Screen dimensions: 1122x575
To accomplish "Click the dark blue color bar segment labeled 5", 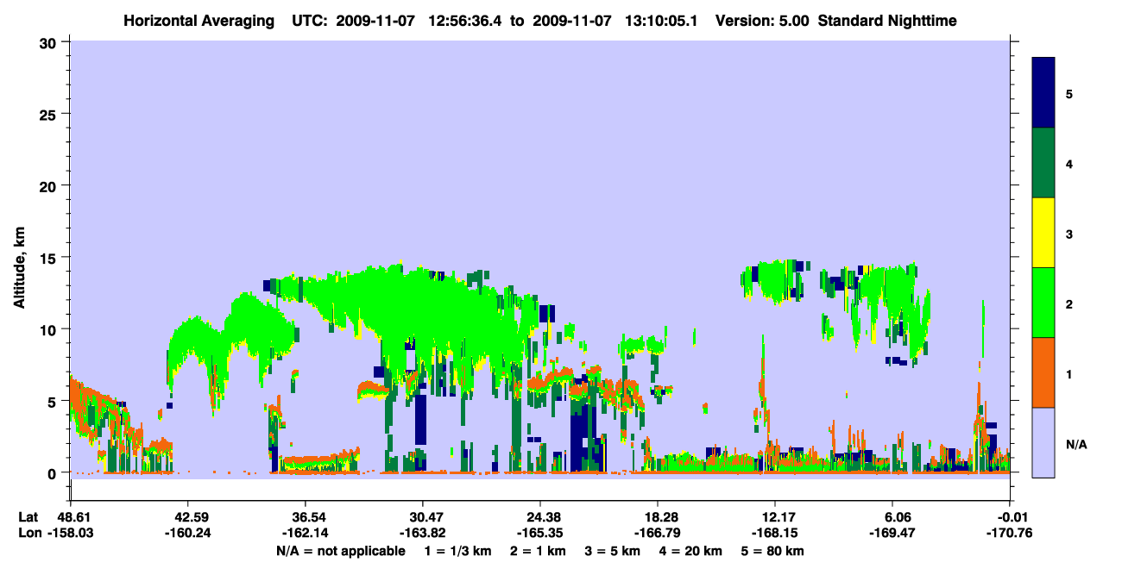I will [1043, 93].
